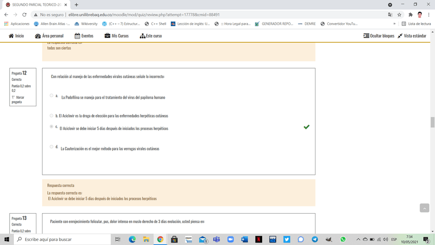Image resolution: width=435 pixels, height=245 pixels.
Task: Open Microsoft Teams from the taskbar
Action: tap(216, 239)
